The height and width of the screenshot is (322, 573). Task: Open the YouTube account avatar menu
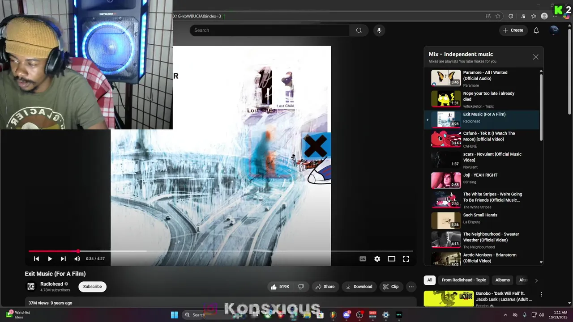click(554, 30)
